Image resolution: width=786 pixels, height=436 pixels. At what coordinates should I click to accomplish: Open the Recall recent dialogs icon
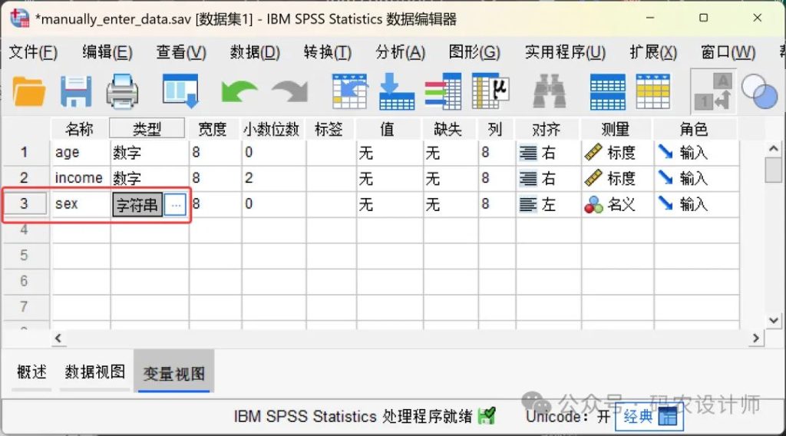click(180, 91)
